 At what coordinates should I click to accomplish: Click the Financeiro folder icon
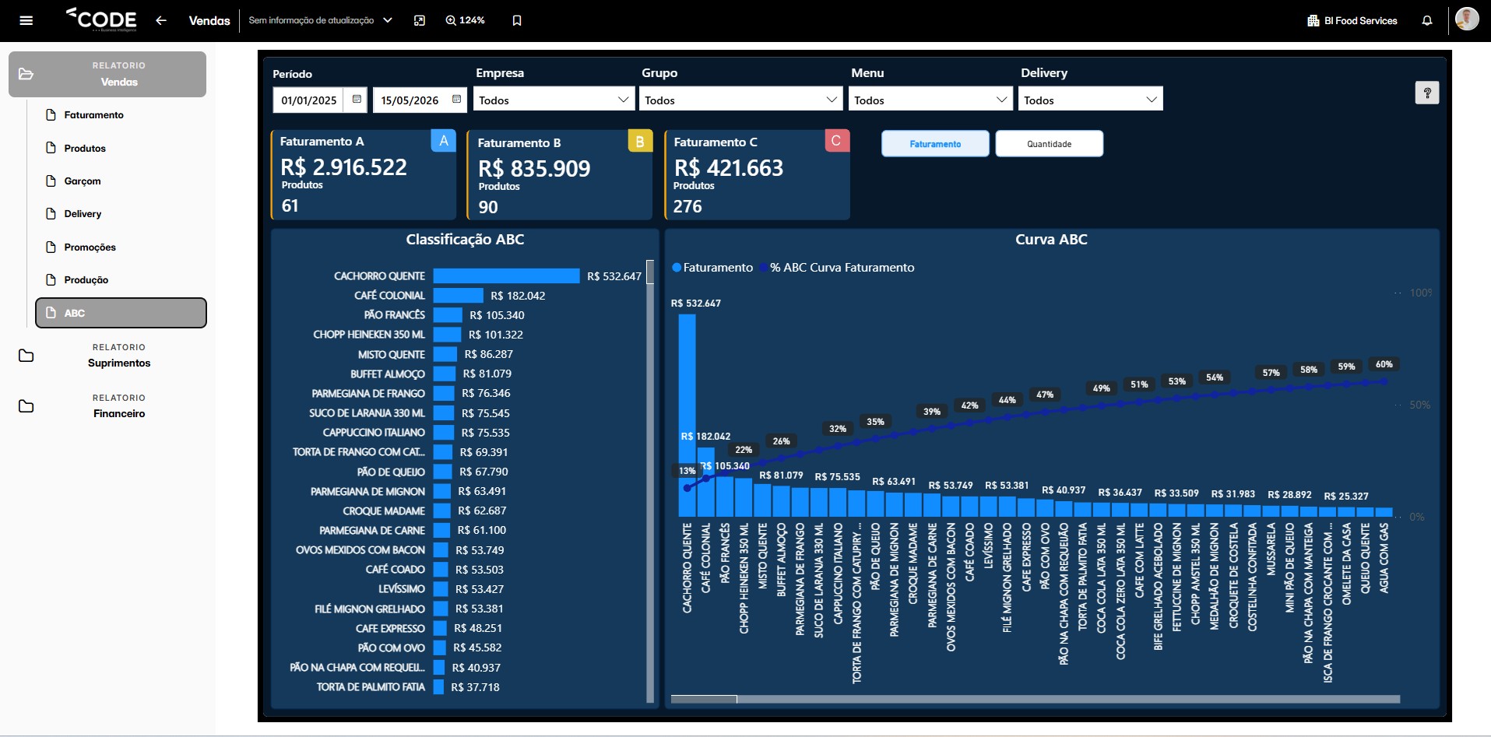26,406
